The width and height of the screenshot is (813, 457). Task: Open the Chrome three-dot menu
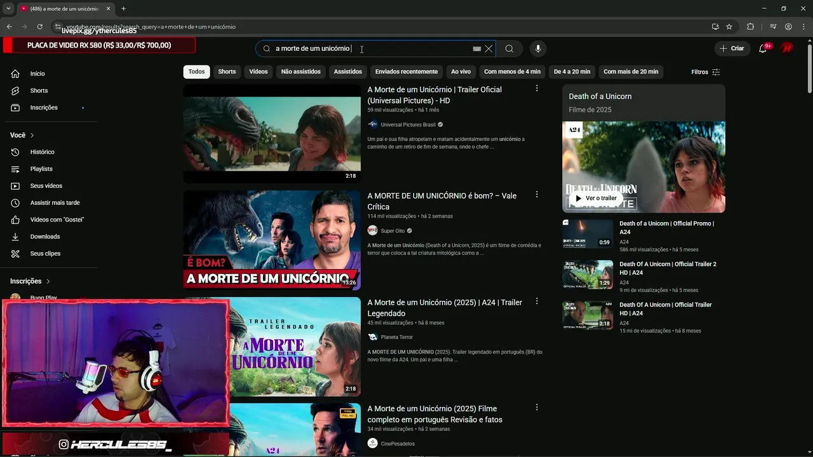(803, 27)
